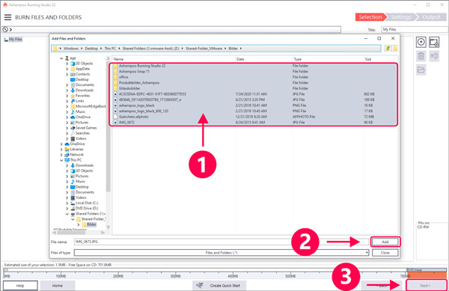Click the rename item icon
Viewport: 449px width, 291px height.
(x=434, y=56)
